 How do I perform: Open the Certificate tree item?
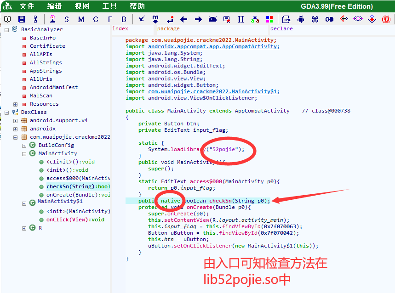point(47,46)
